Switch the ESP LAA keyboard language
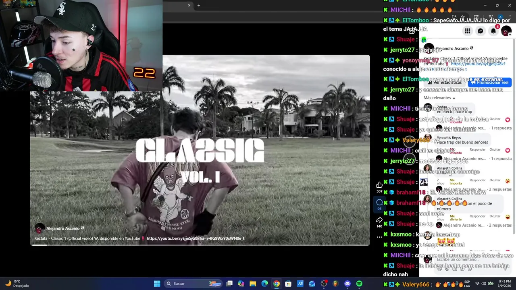 [467, 284]
